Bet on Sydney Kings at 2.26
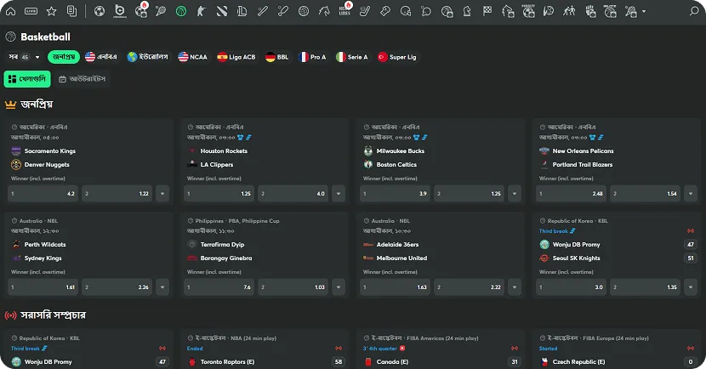The height and width of the screenshot is (369, 706). click(117, 287)
